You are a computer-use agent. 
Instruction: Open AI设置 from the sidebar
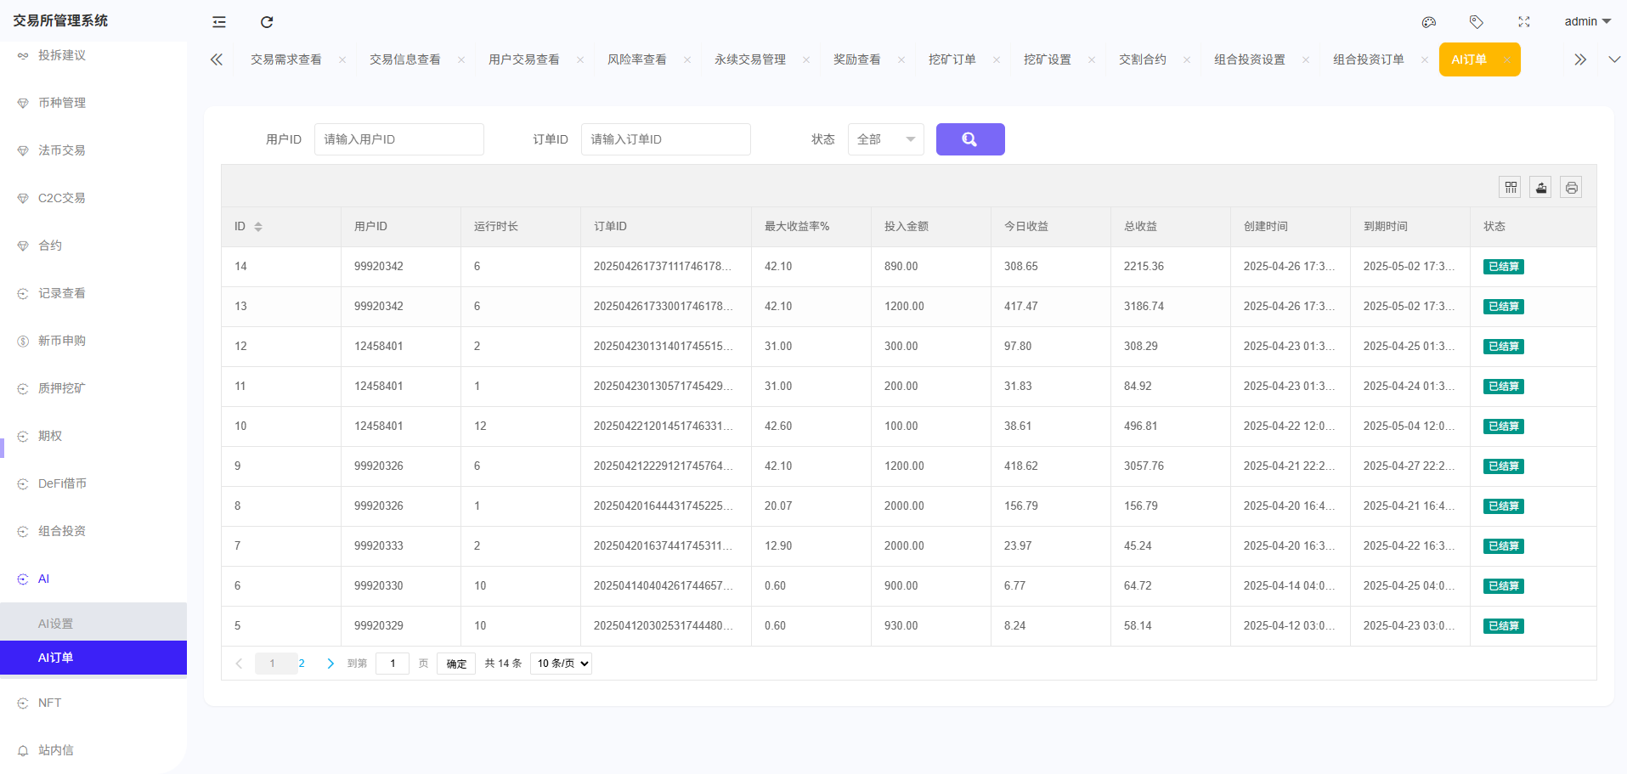point(54,623)
